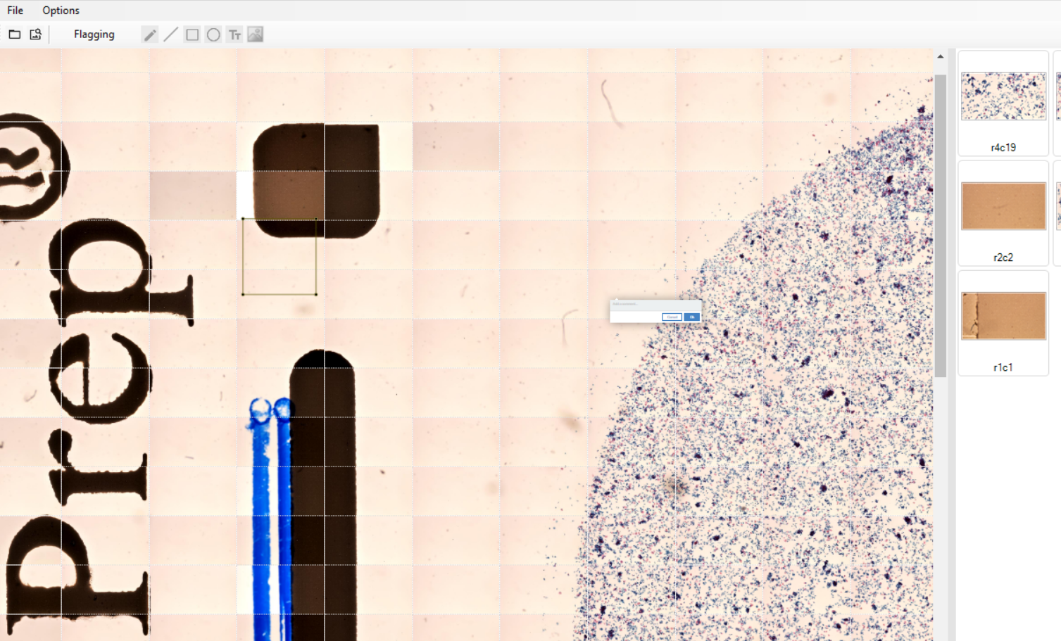Select the Rectangle annotation tool

(192, 34)
